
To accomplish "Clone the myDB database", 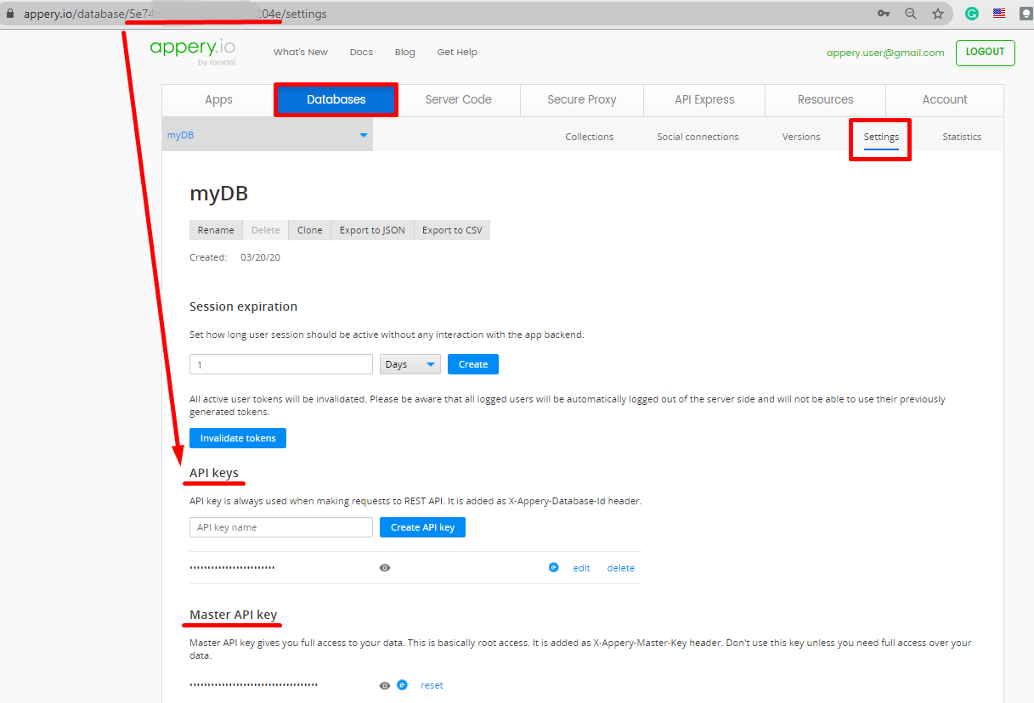I will [310, 230].
